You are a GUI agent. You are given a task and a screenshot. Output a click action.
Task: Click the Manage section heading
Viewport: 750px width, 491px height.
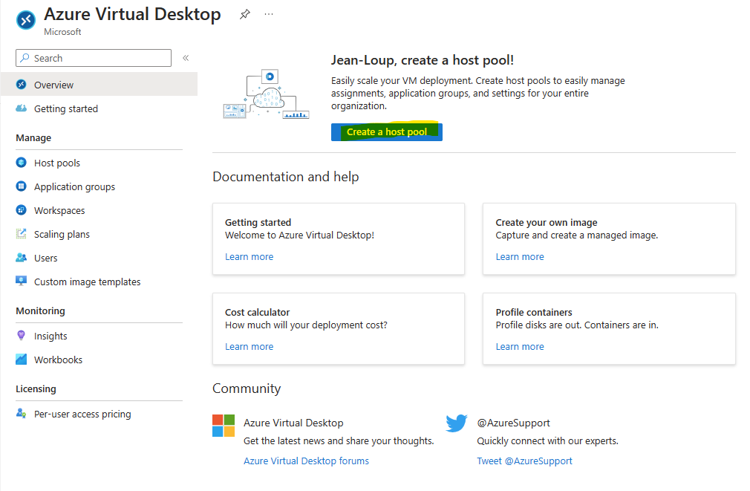click(x=33, y=138)
